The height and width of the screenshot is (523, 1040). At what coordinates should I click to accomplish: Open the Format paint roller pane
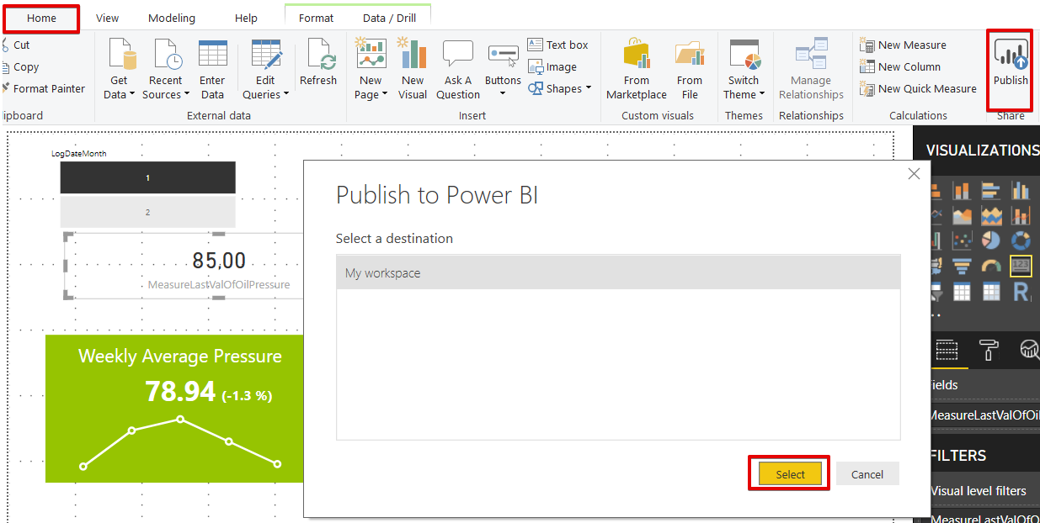tap(988, 349)
